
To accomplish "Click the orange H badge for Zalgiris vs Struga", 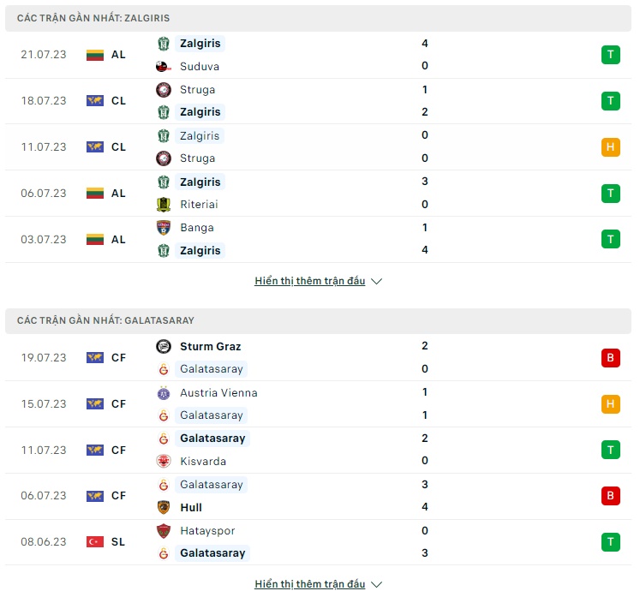I will [x=610, y=147].
